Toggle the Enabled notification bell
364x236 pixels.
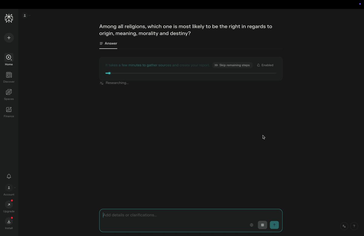point(265,65)
